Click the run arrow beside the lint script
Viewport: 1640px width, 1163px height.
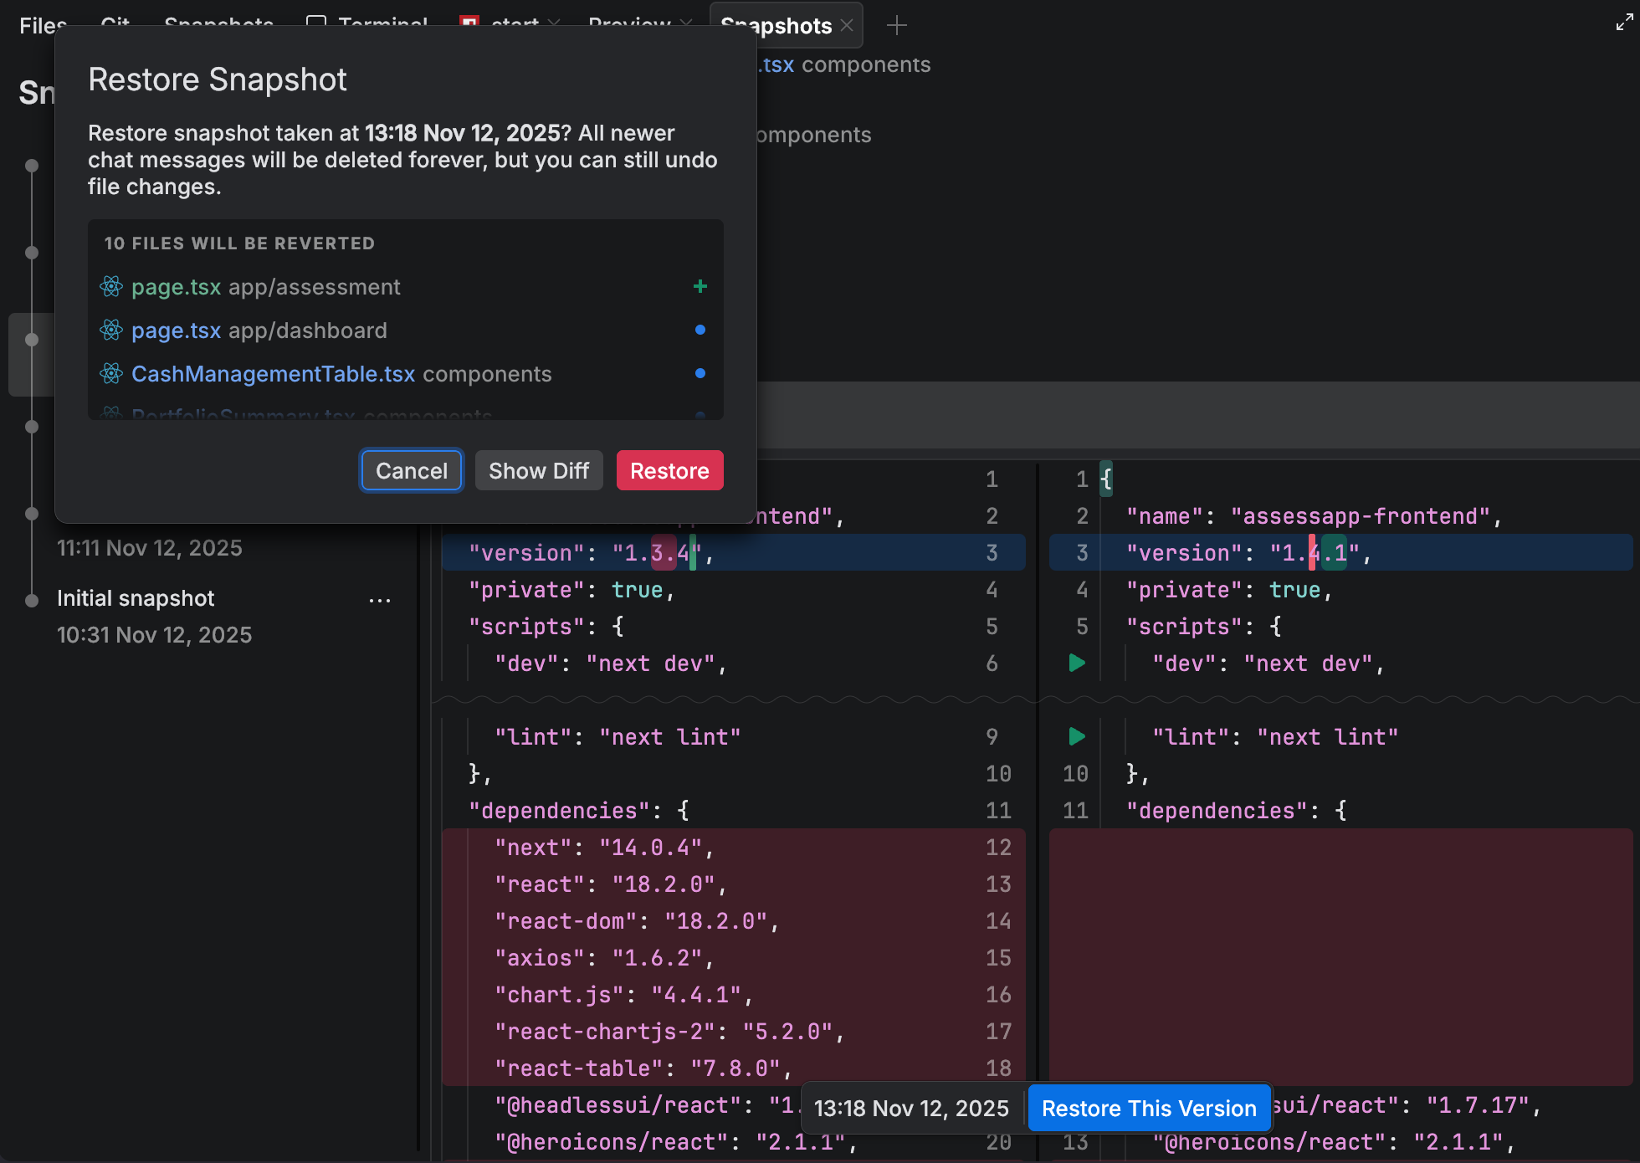(1077, 737)
